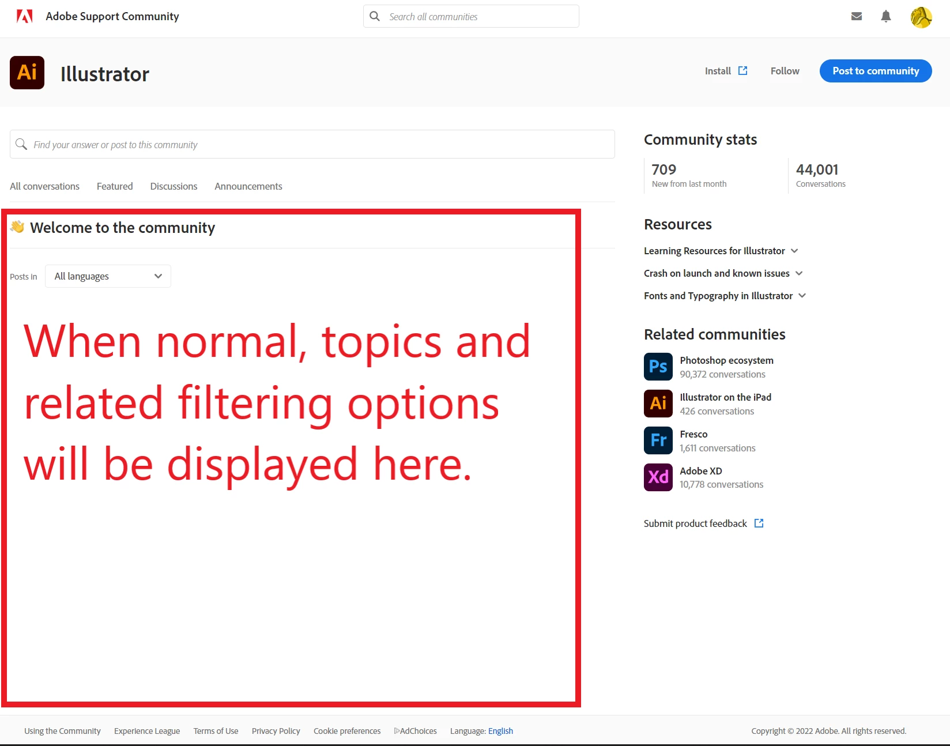Viewport: 950px width, 746px height.
Task: Open the Fresco community link
Action: pyautogui.click(x=693, y=434)
